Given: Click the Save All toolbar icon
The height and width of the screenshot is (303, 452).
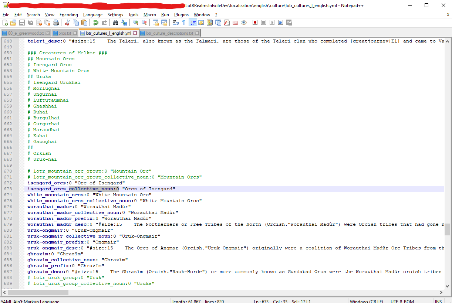Looking at the screenshot, I should [x=30, y=23].
